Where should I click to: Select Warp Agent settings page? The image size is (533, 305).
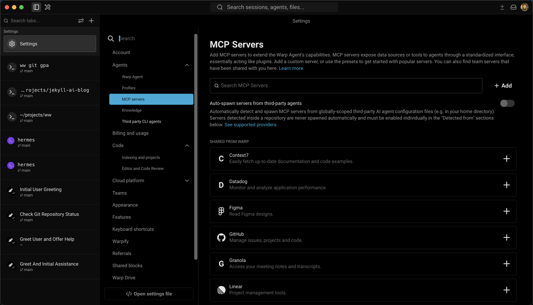(x=132, y=77)
